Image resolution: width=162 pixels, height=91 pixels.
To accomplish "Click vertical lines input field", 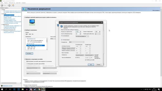I will pos(97,32).
